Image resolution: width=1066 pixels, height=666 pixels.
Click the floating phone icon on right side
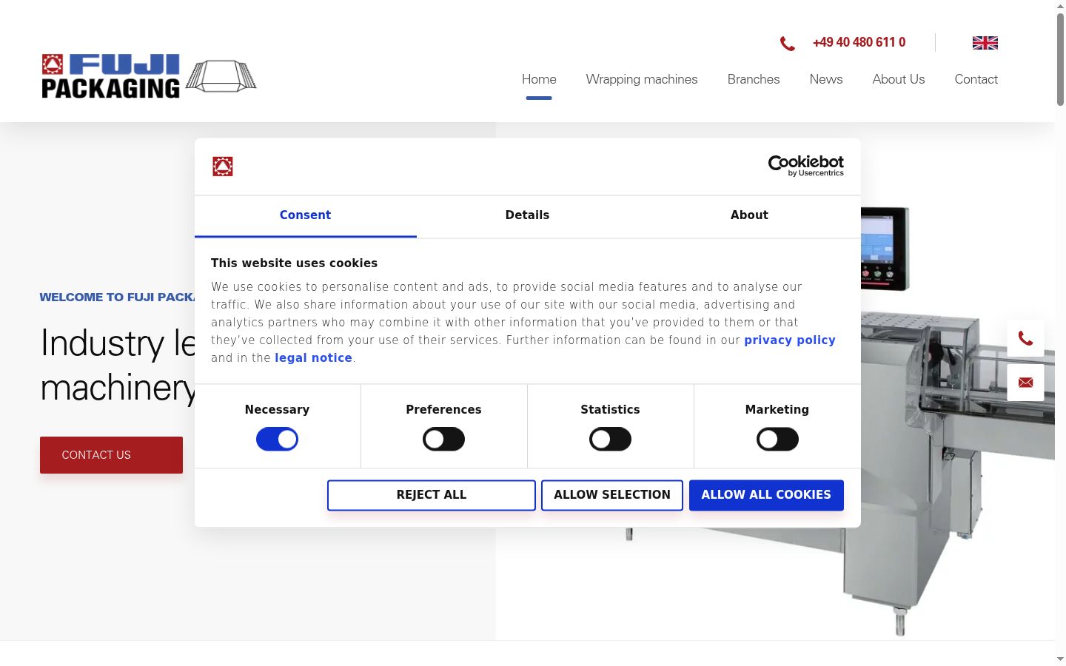click(x=1025, y=338)
